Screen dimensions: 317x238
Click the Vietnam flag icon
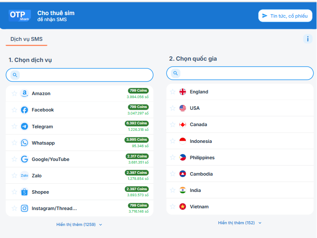183,207
